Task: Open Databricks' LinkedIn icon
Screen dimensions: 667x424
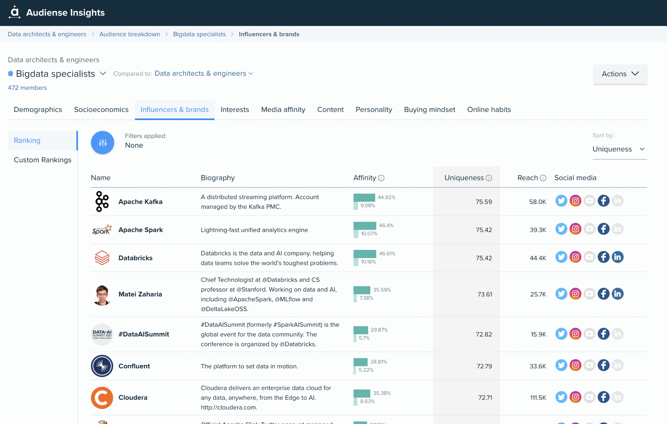Action: (617, 257)
